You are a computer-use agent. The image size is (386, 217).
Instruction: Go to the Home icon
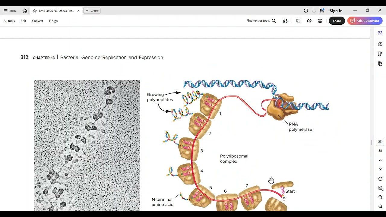(x=25, y=11)
